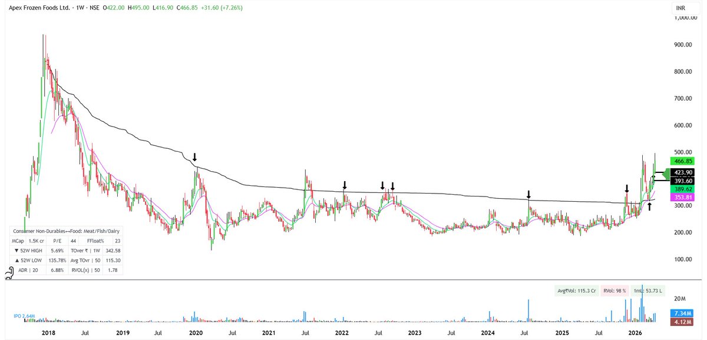Viewport: 707px width, 340px height.
Task: Click the 2019 label on time axis
Action: point(122,334)
